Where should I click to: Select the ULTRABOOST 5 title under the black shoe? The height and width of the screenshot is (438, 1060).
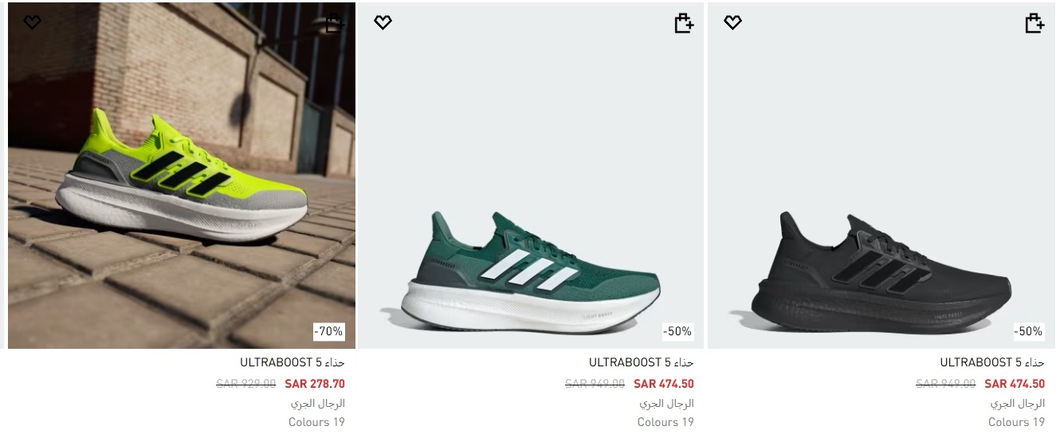[x=992, y=362]
